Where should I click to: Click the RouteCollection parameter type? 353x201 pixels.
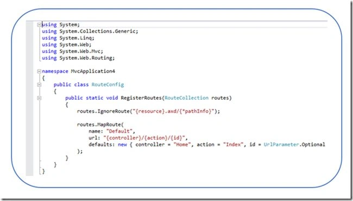[x=186, y=98]
